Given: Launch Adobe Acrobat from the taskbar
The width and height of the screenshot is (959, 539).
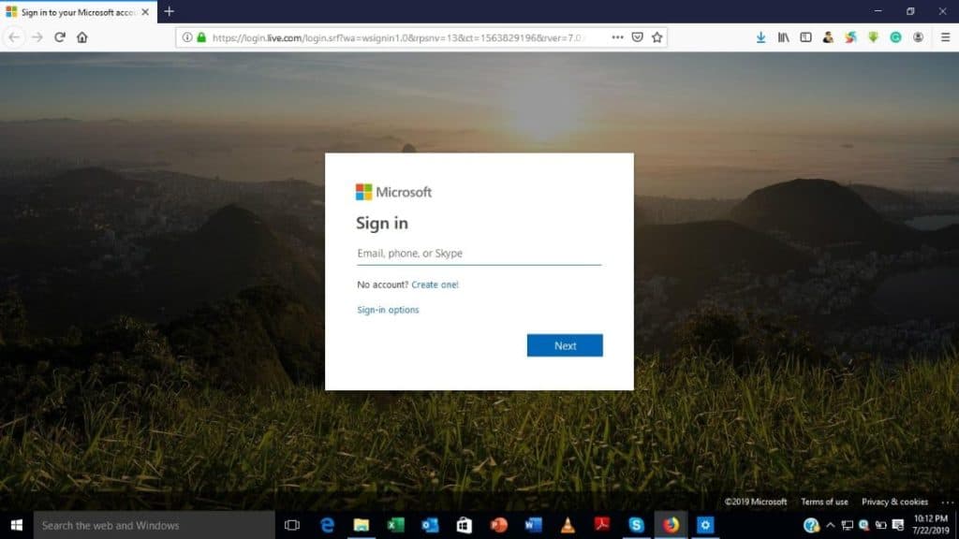Looking at the screenshot, I should click(602, 525).
